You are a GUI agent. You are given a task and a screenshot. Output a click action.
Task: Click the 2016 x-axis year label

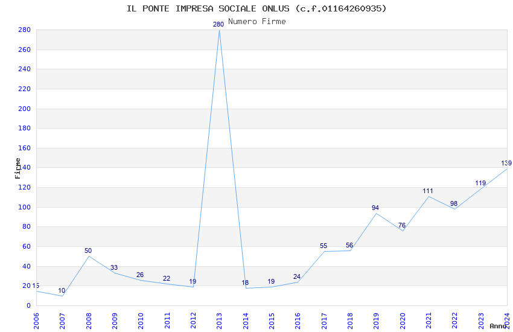298,321
